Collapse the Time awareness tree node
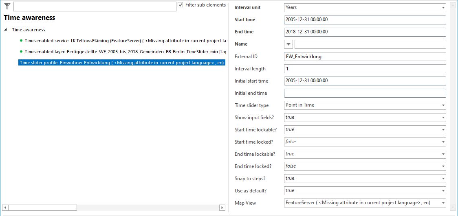This screenshot has width=458, height=216. click(6, 30)
